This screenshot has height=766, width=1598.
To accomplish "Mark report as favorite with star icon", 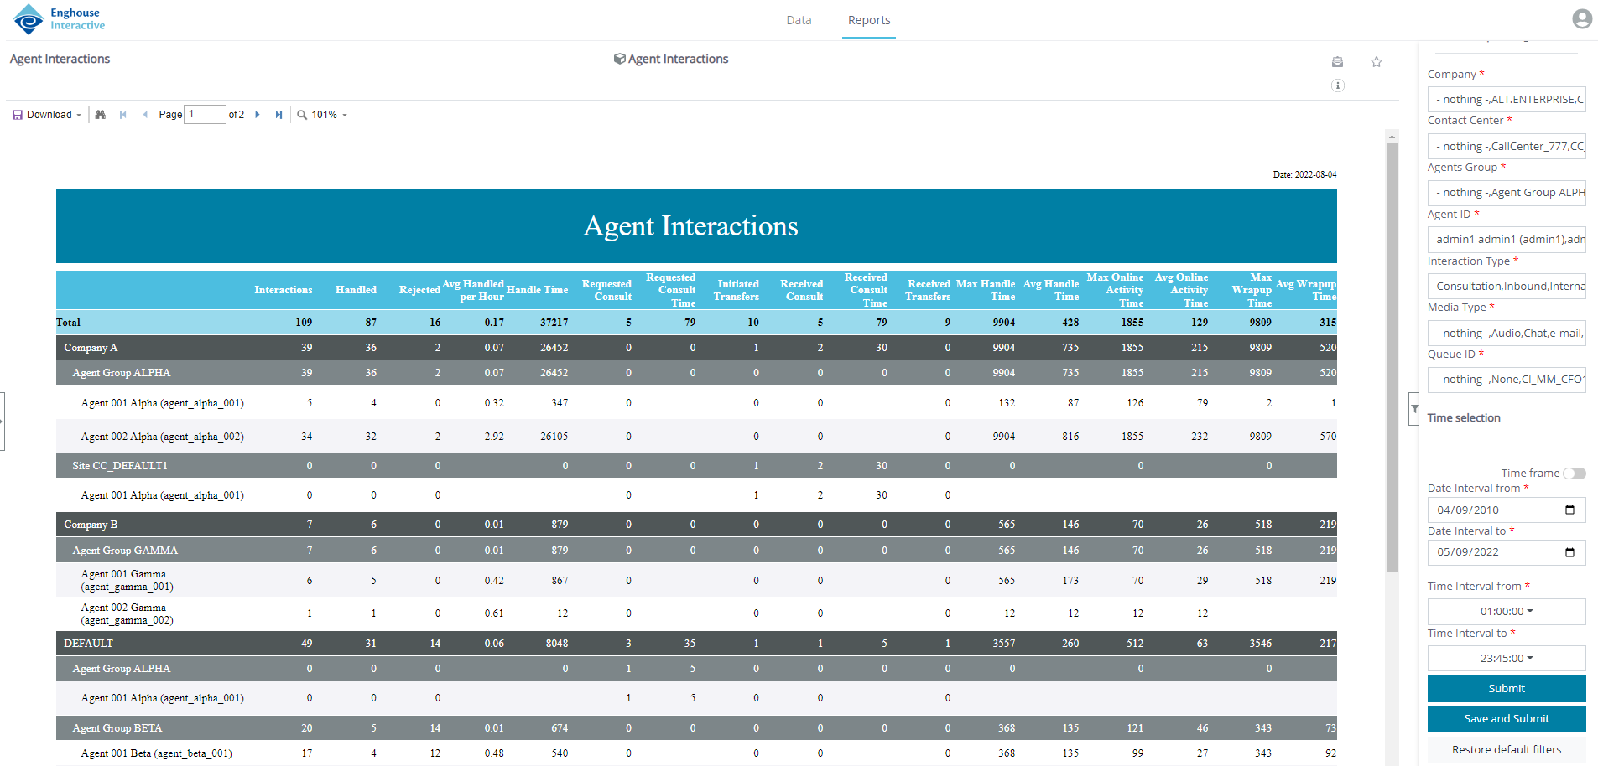I will tap(1376, 61).
